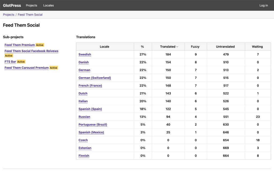The image size is (274, 171).
Task: Select the French (France) locale
Action: coord(90,86)
